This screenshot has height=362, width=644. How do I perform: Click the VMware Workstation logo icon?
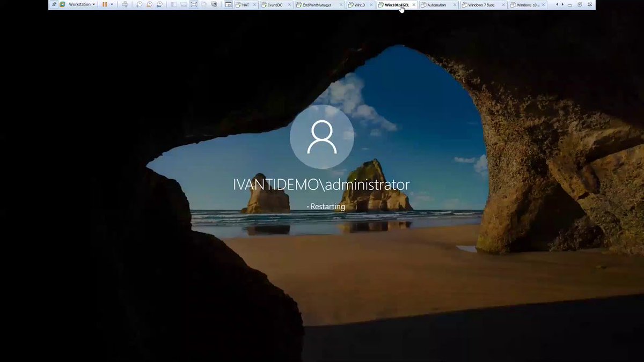click(62, 4)
